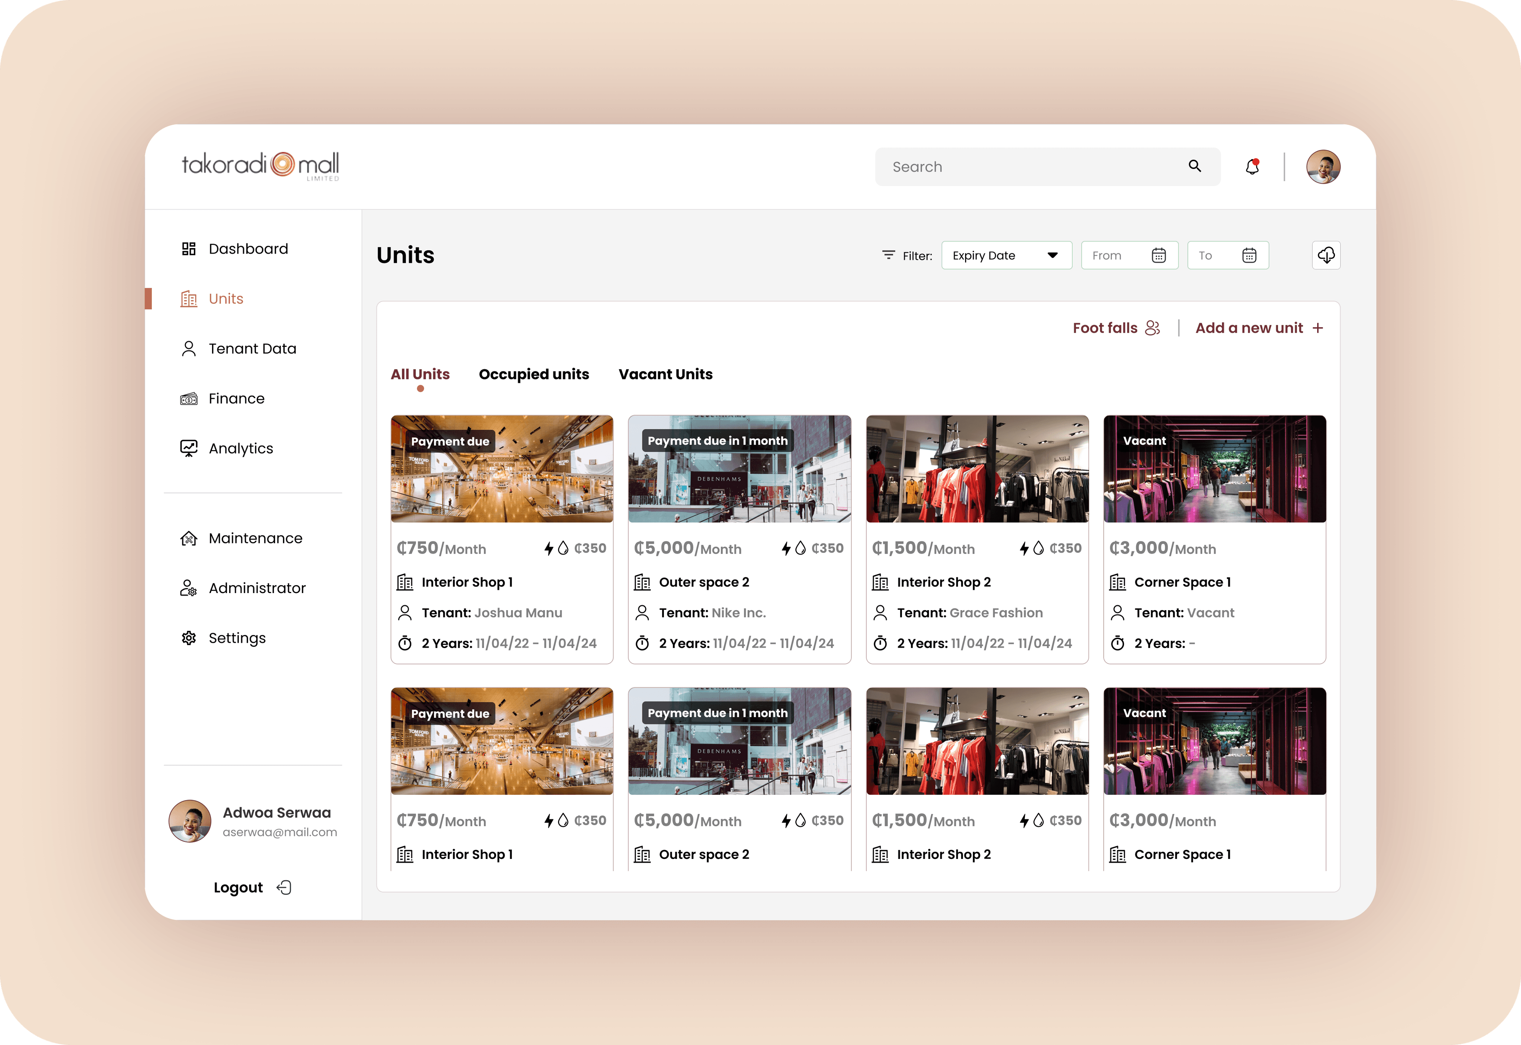Expand the Expiry Date filter dropdown
The width and height of the screenshot is (1521, 1045).
(1006, 255)
